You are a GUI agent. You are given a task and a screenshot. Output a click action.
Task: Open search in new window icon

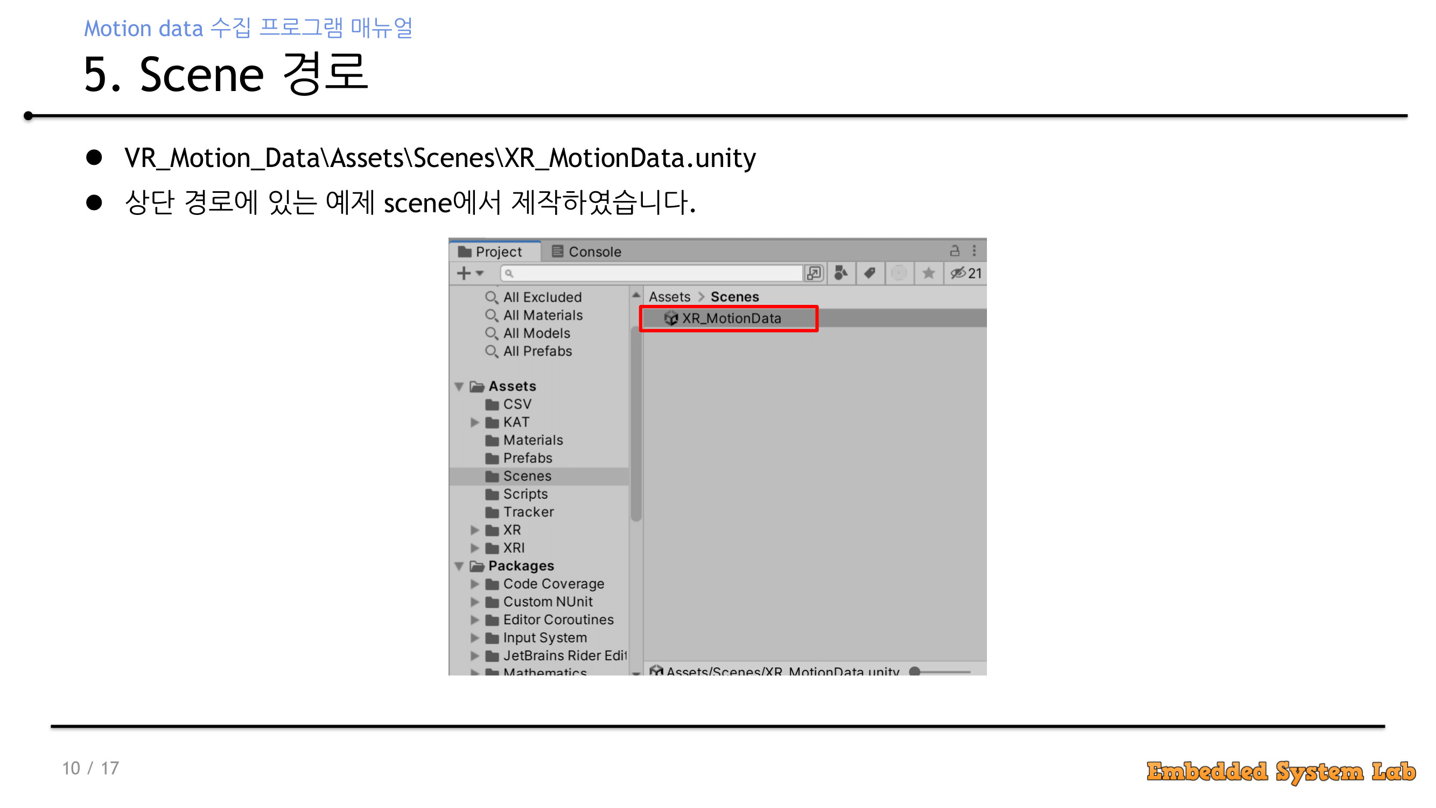pos(814,273)
